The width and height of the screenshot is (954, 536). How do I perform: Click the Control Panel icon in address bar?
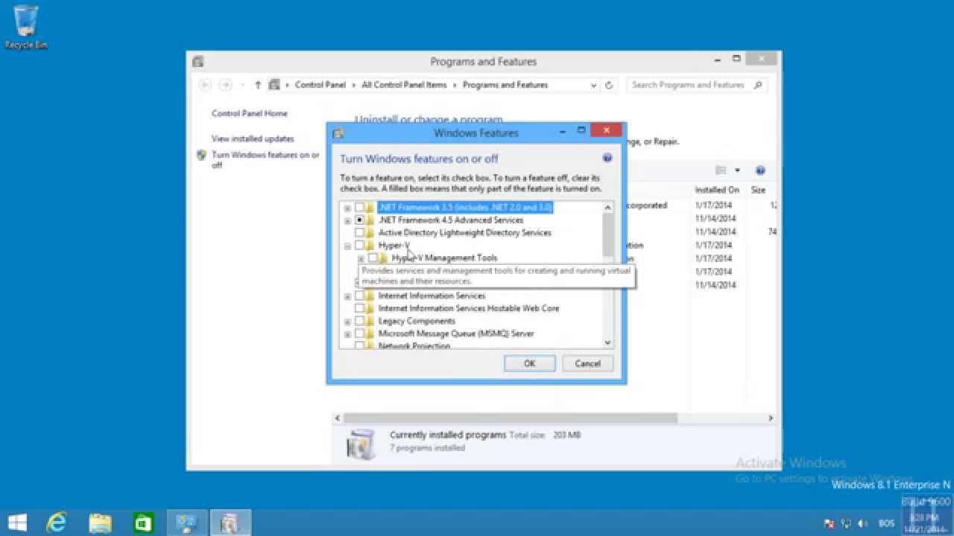pyautogui.click(x=274, y=85)
